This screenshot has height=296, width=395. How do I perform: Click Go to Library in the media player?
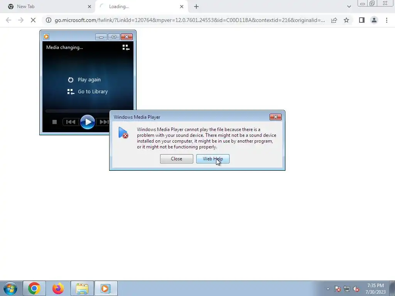pyautogui.click(x=88, y=92)
